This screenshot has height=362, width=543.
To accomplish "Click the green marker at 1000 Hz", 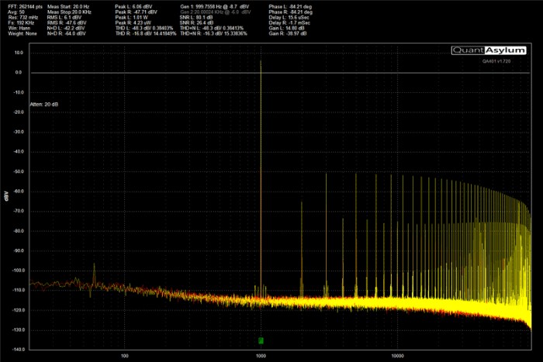I will [x=261, y=340].
